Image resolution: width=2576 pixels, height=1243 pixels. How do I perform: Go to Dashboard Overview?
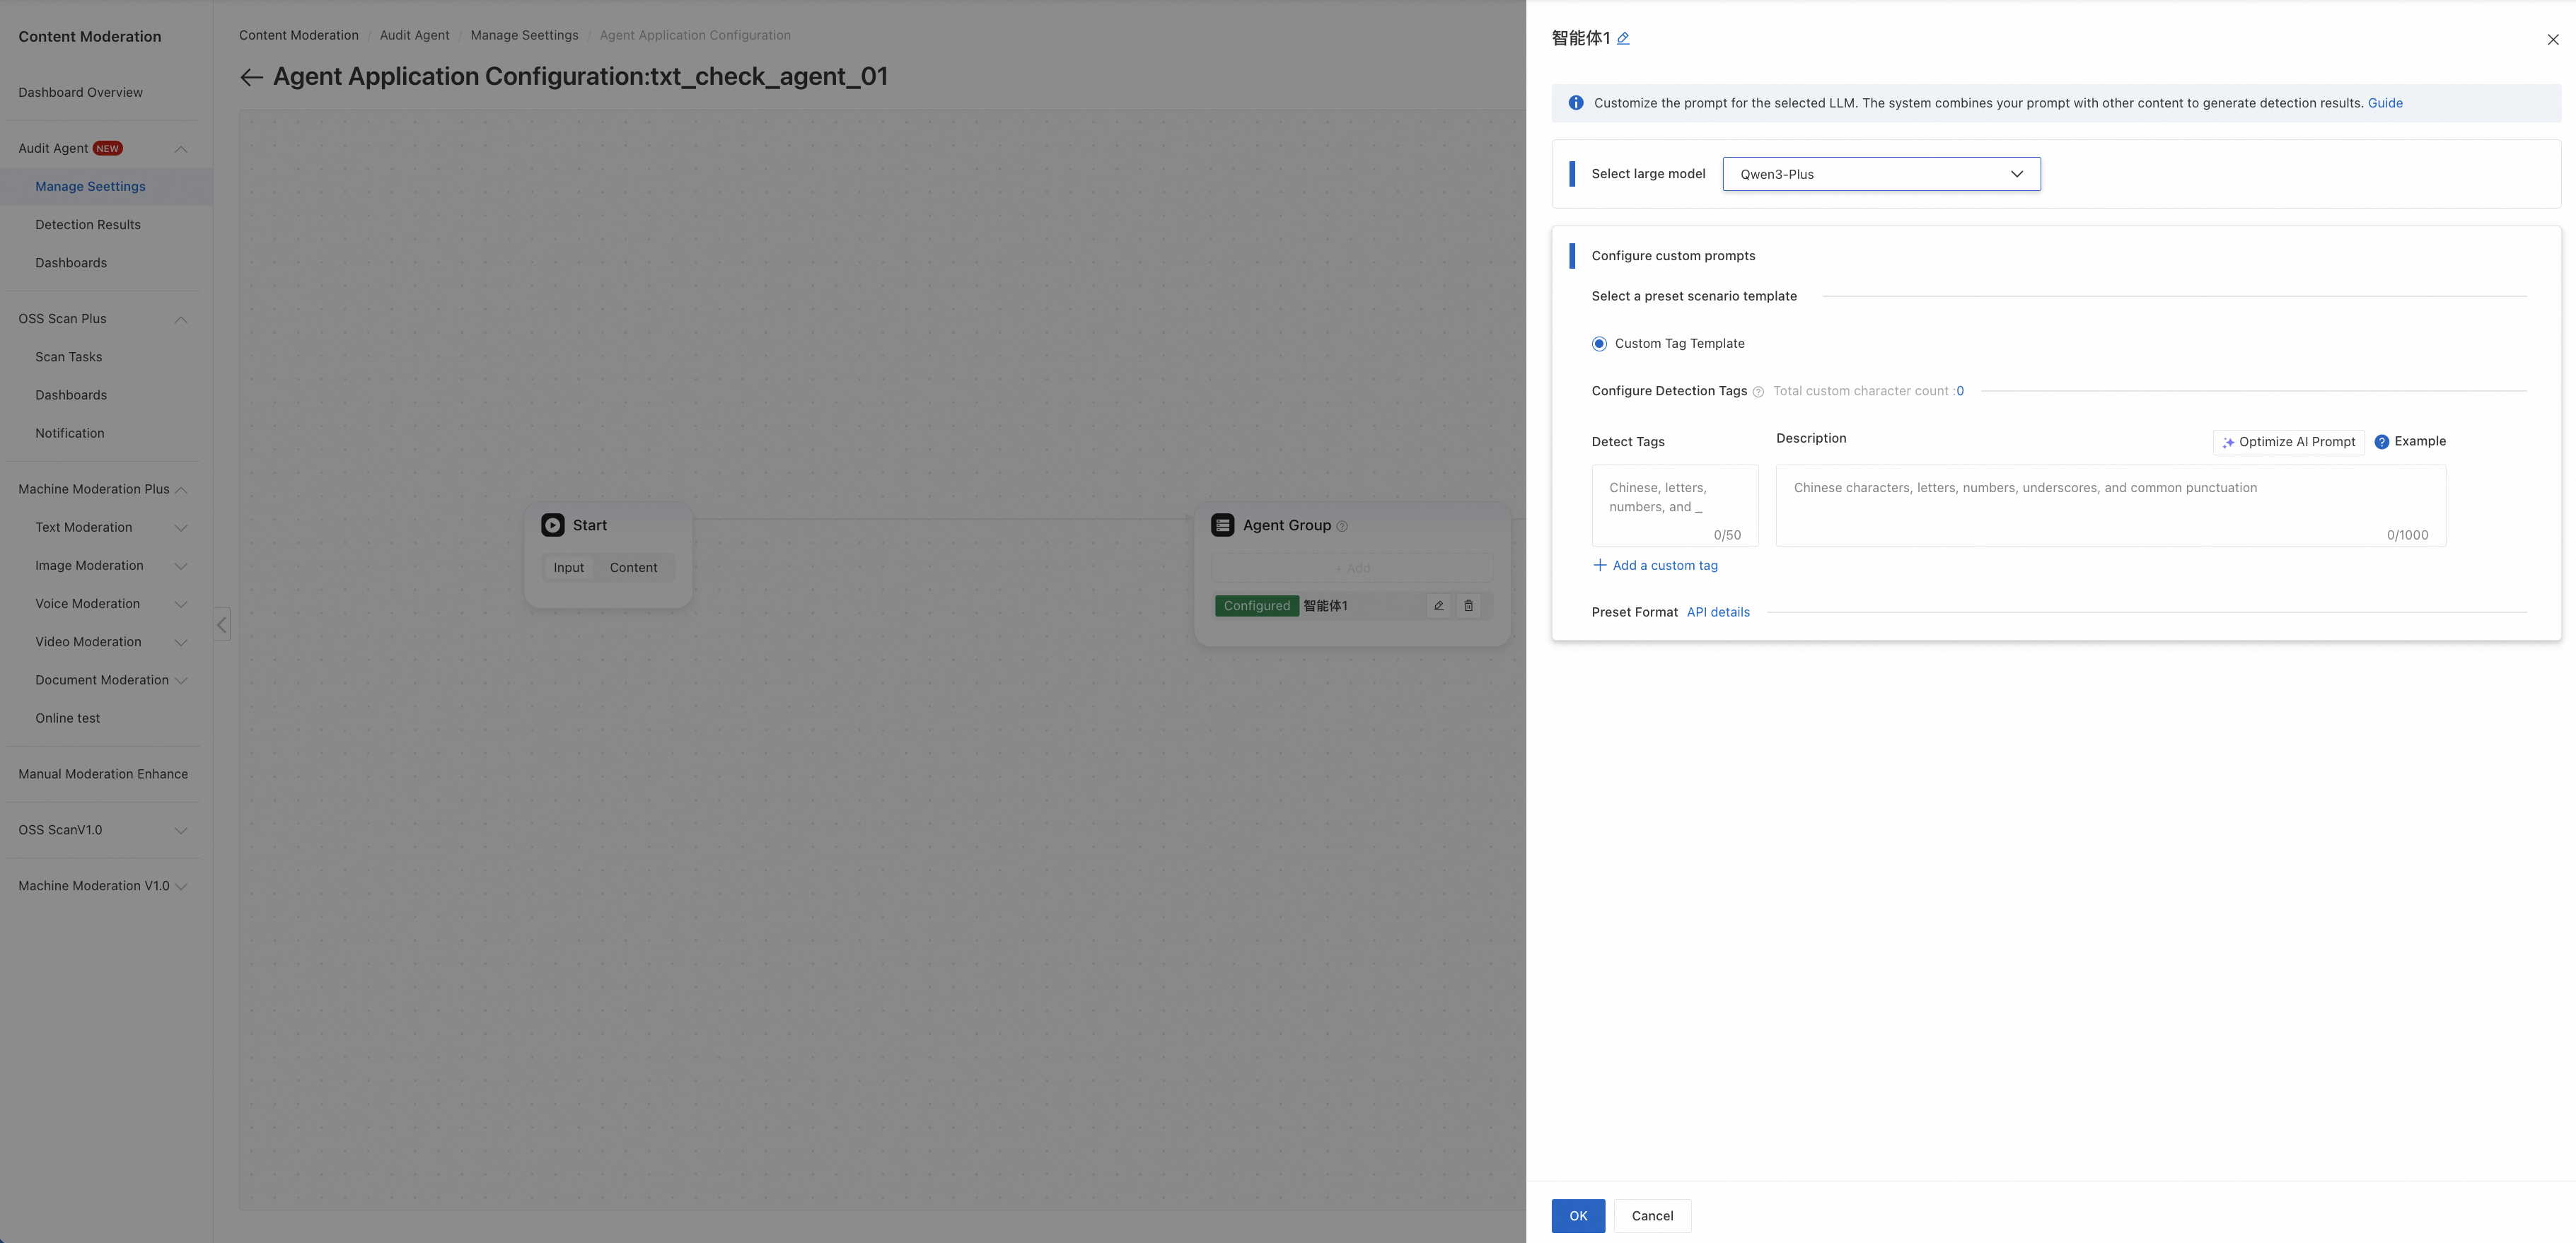tap(80, 93)
